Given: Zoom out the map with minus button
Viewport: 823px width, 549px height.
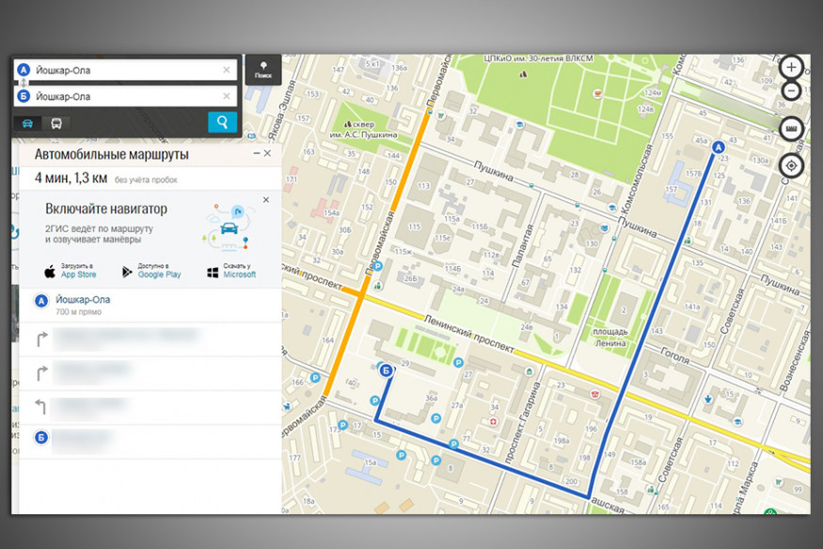Looking at the screenshot, I should [792, 91].
